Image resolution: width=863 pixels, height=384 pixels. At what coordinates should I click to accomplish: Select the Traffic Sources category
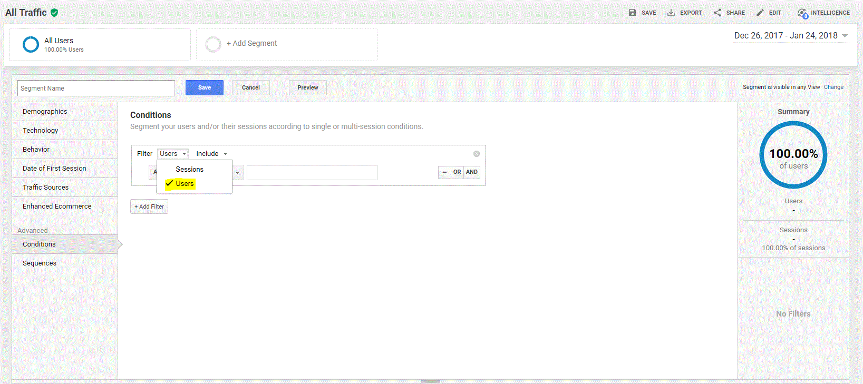point(45,188)
